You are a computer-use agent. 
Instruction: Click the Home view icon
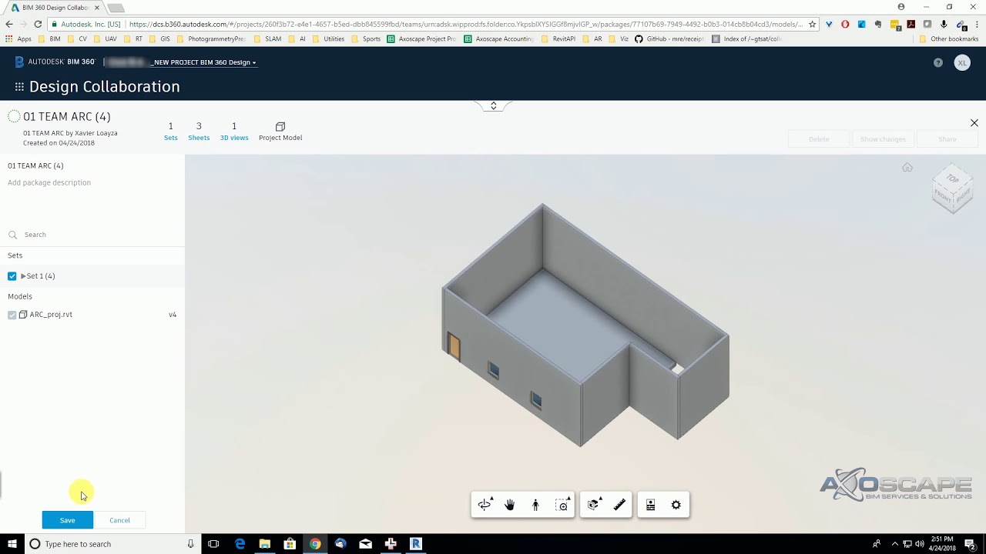[907, 167]
